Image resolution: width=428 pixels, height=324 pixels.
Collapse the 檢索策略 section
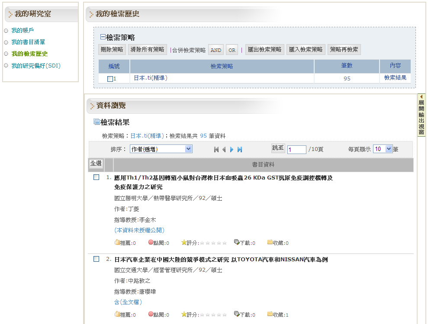(x=103, y=37)
